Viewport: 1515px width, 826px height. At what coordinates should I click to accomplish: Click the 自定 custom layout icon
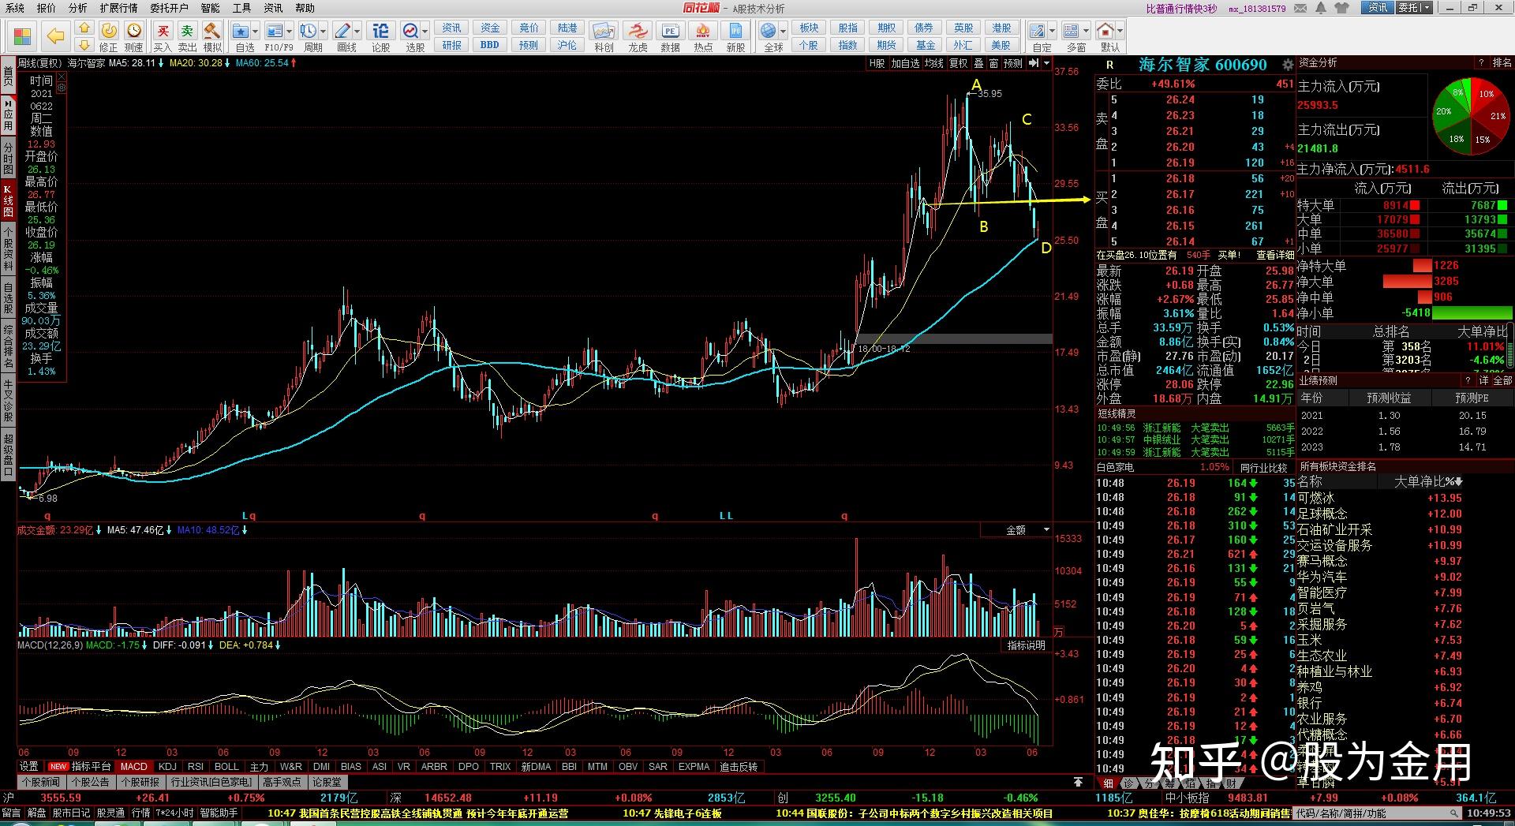[x=1038, y=36]
